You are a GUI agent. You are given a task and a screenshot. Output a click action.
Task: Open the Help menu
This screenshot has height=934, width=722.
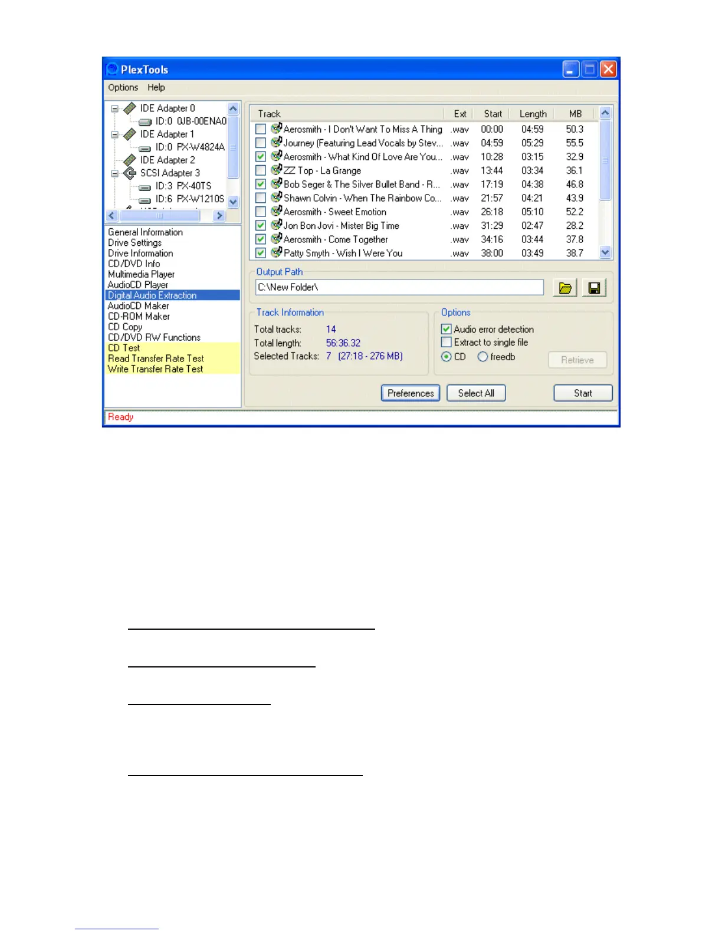pos(156,87)
